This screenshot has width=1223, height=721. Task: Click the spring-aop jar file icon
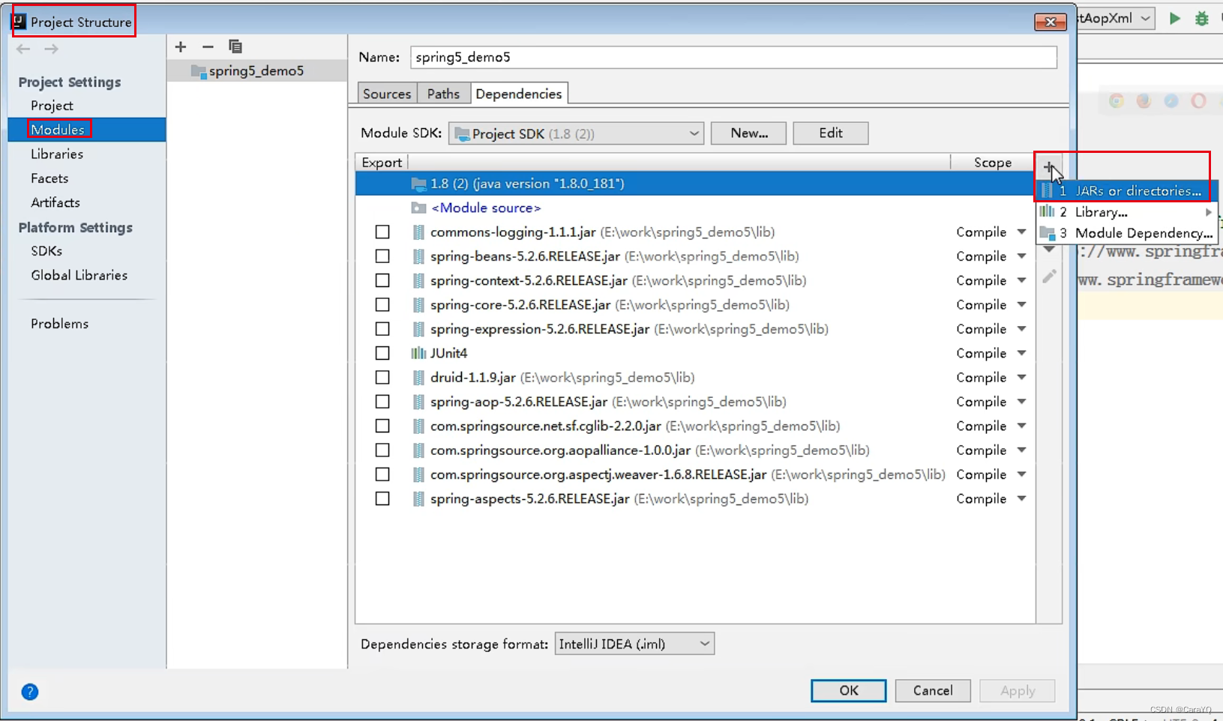tap(418, 402)
